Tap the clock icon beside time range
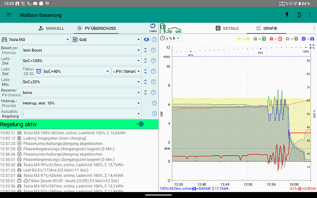317x198 pixels. (162, 38)
